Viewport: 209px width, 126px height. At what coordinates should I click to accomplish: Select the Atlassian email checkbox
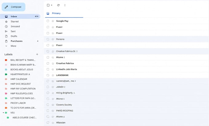(48, 123)
